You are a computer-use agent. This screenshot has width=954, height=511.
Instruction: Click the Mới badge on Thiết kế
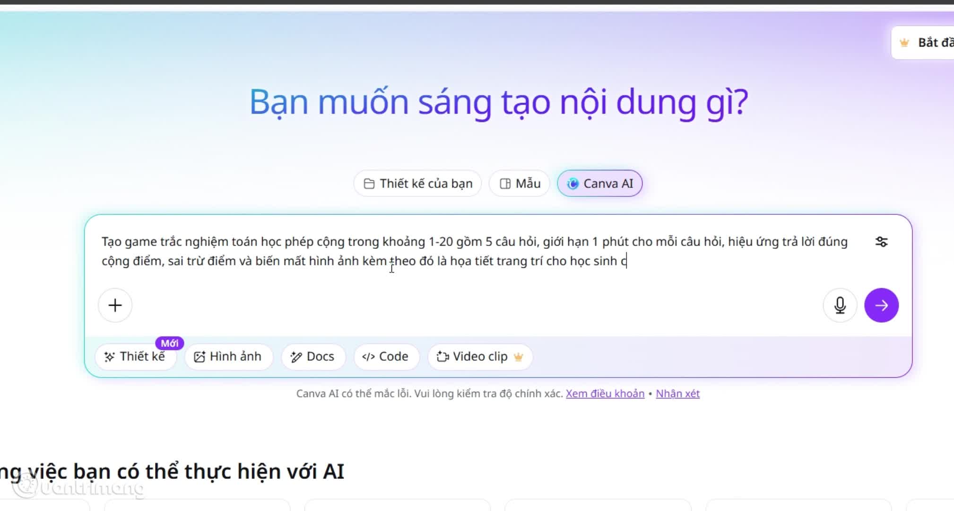pyautogui.click(x=170, y=343)
